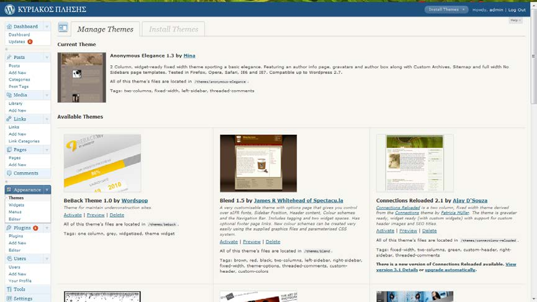Collapse the Links menu arrow
Image resolution: width=537 pixels, height=302 pixels.
[x=47, y=119]
